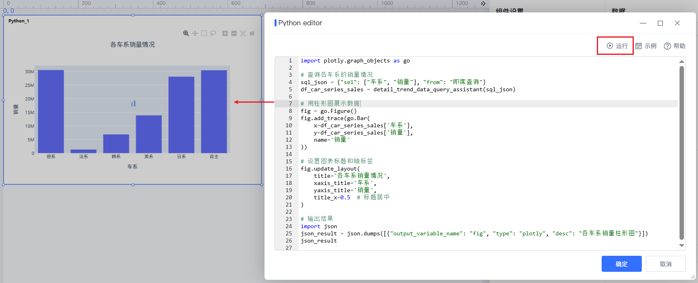The width and height of the screenshot is (698, 283).
Task: Click the Python editor dialog title
Action: pyautogui.click(x=300, y=23)
